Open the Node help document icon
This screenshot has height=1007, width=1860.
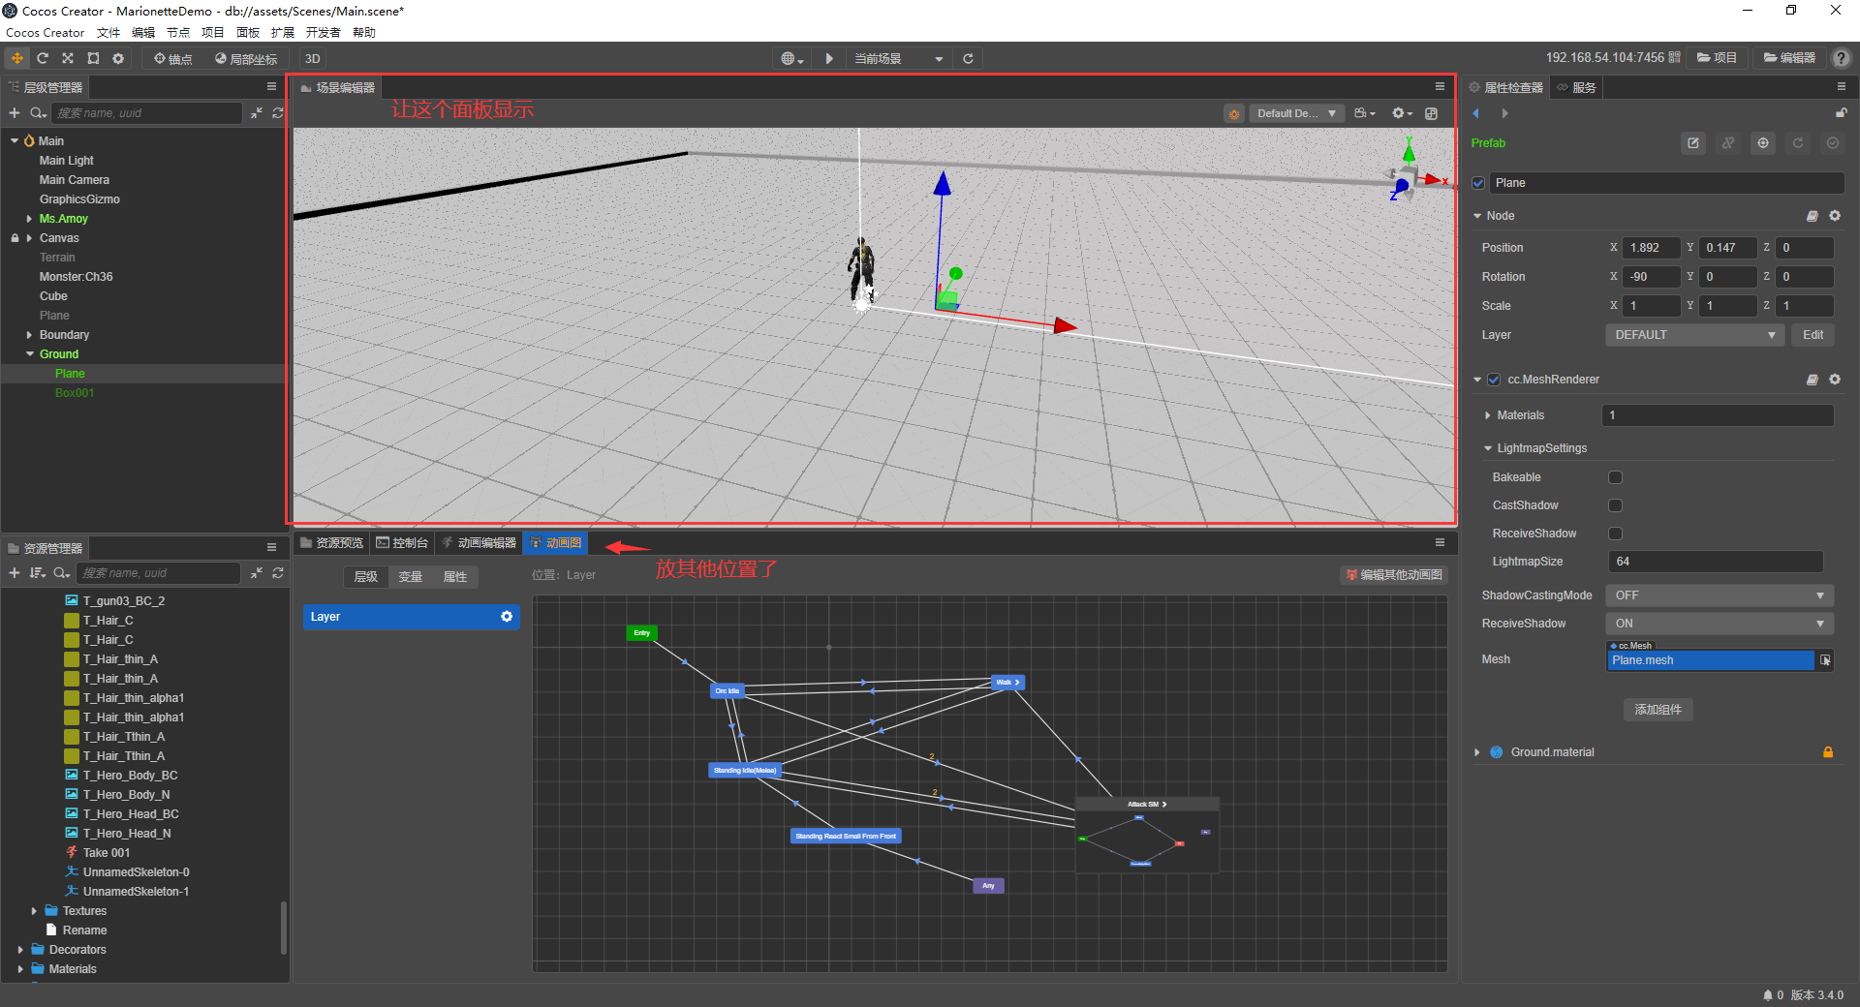[1813, 216]
